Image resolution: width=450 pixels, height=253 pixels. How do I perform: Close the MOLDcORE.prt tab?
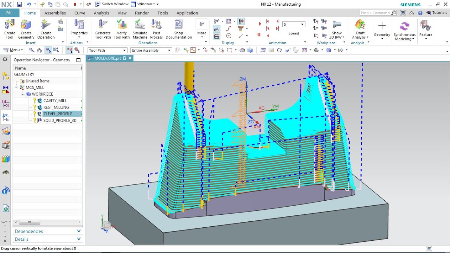click(130, 58)
